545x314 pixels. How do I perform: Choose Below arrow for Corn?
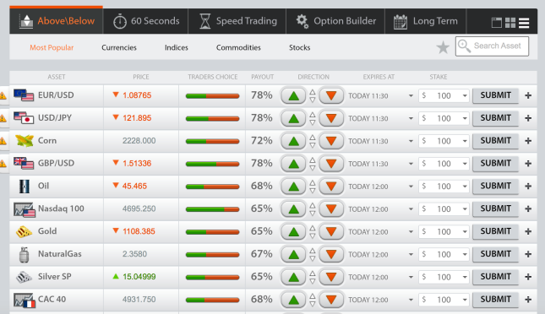pos(331,141)
